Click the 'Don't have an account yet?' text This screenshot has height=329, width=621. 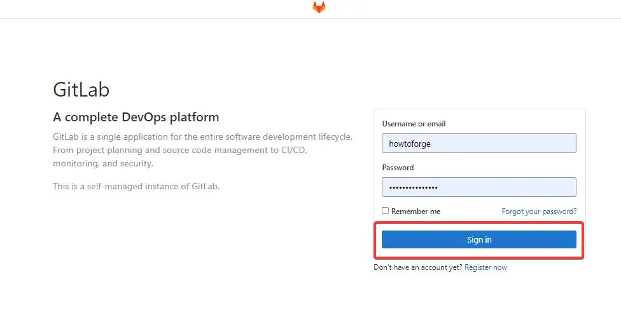418,267
